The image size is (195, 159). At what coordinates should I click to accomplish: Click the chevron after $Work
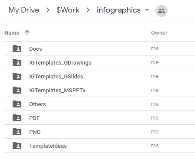pyautogui.click(x=88, y=10)
